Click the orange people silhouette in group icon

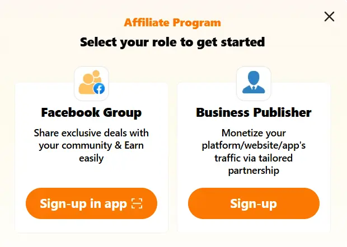87,82
